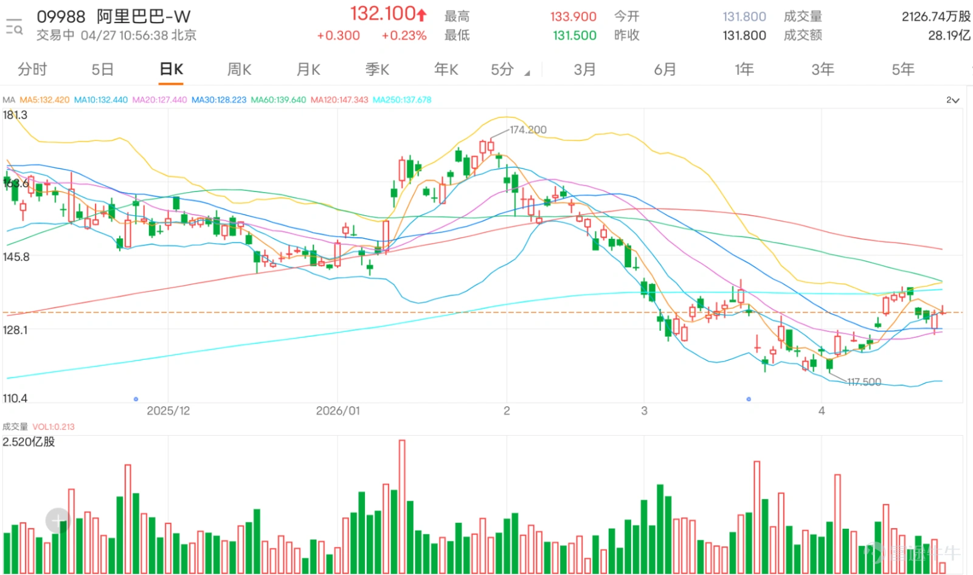
Task: Choose the 3月 time range
Action: [x=584, y=69]
